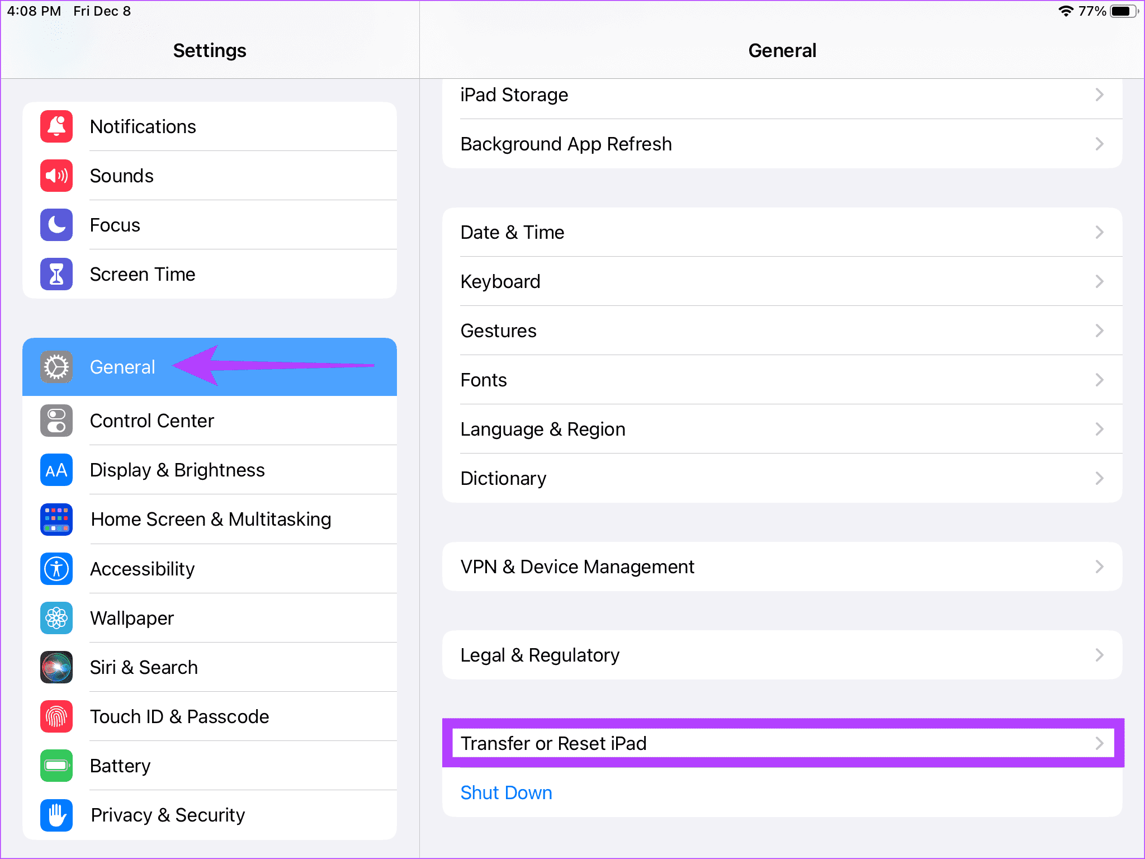Open VPN & Device Management via its chevron
The width and height of the screenshot is (1145, 859).
[1099, 567]
